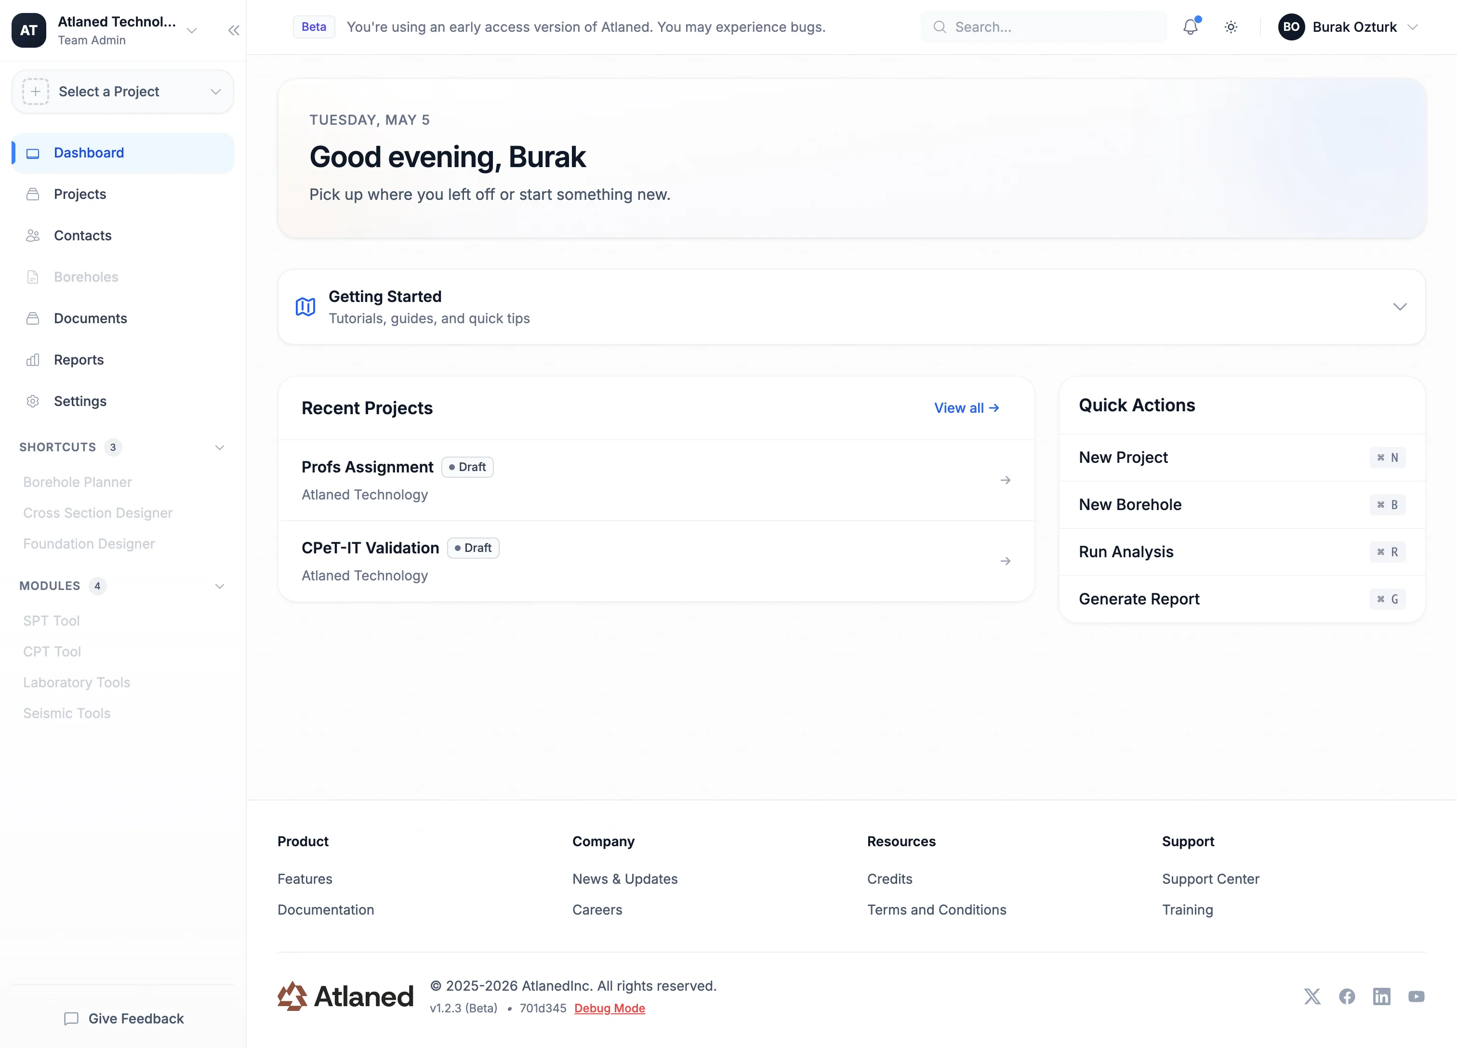
Task: Collapse the Shortcuts section
Action: (x=219, y=447)
